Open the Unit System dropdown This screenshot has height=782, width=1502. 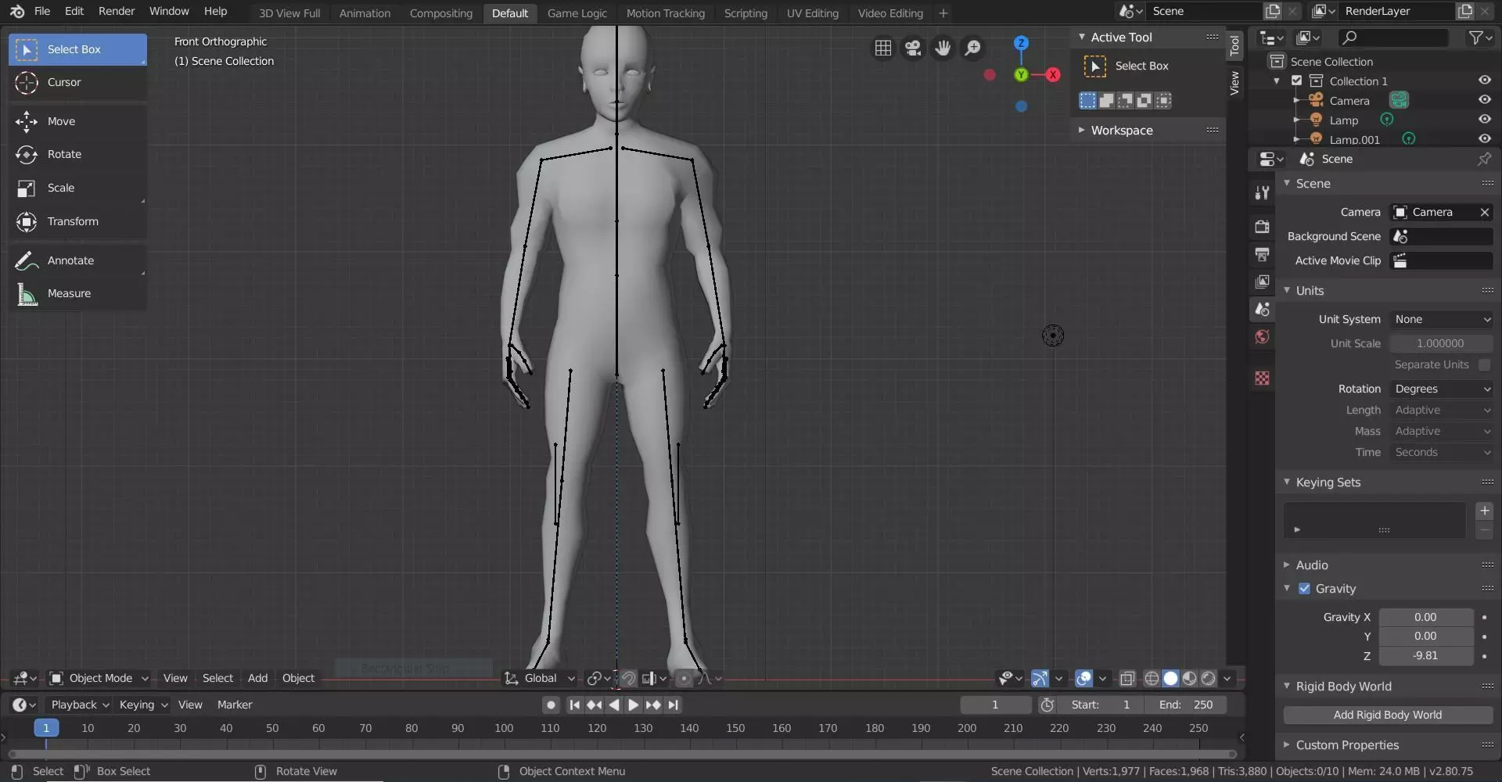point(1441,320)
